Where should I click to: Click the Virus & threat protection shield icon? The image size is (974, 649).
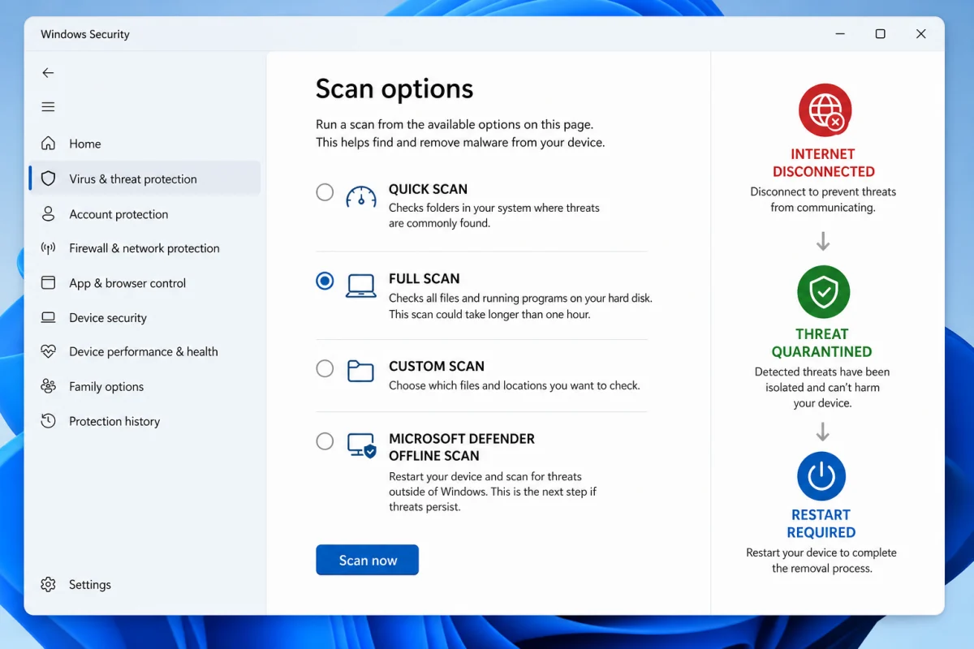point(49,178)
